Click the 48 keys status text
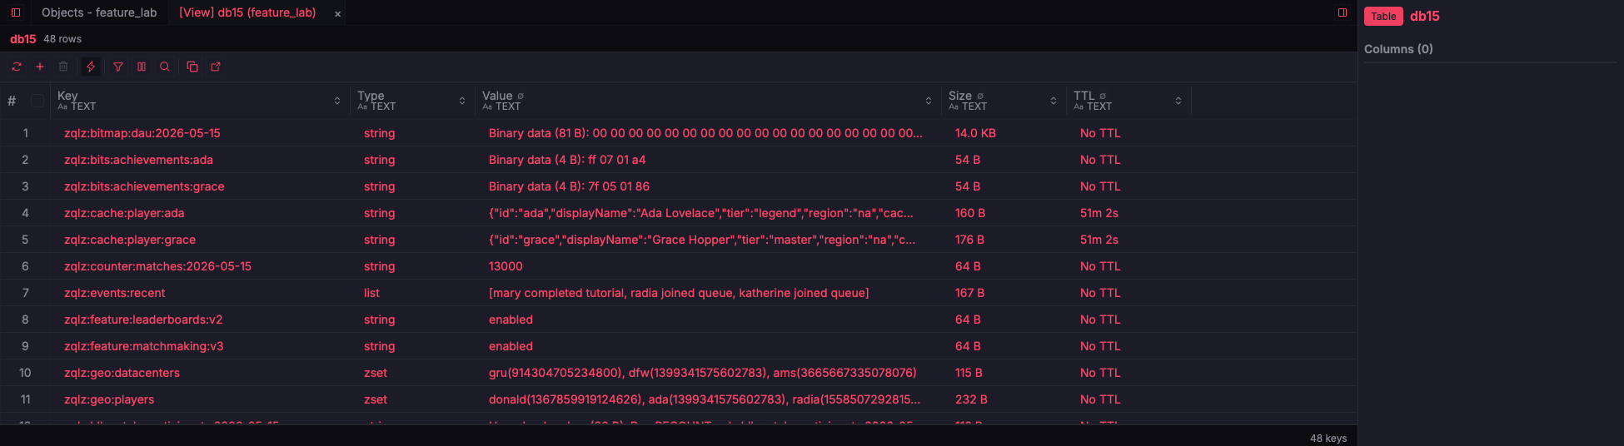The width and height of the screenshot is (1624, 446). (1328, 438)
